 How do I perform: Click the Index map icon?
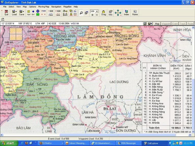(x=126, y=13)
